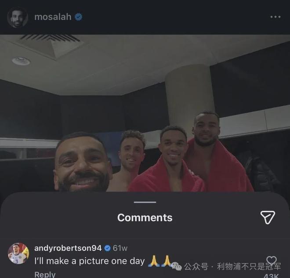This screenshot has width=290, height=278.
Task: Open andyrobertson94's profile avatar
Action: (x=18, y=253)
